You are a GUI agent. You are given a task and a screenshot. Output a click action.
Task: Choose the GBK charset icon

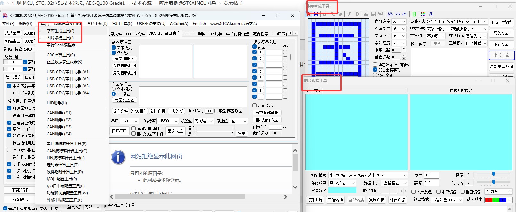397,14
